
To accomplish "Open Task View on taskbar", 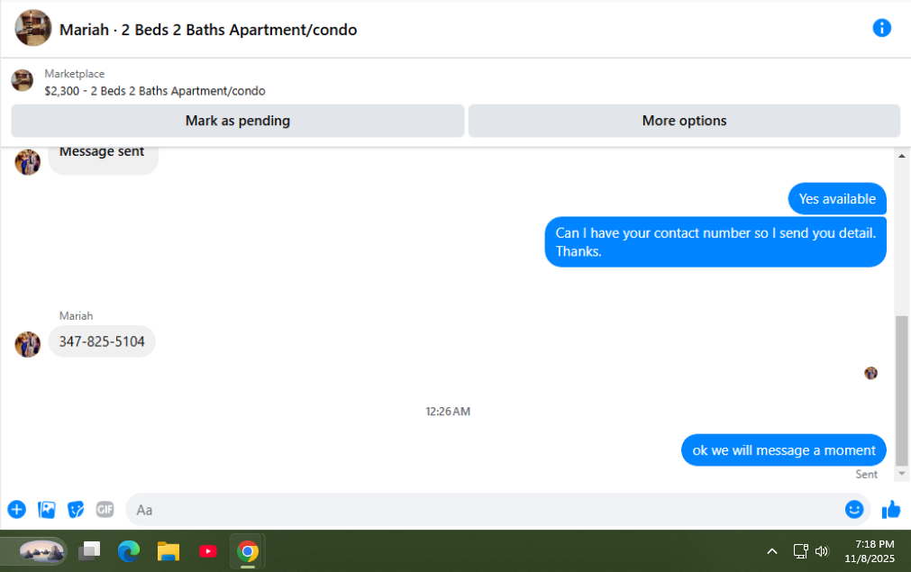I will (89, 550).
